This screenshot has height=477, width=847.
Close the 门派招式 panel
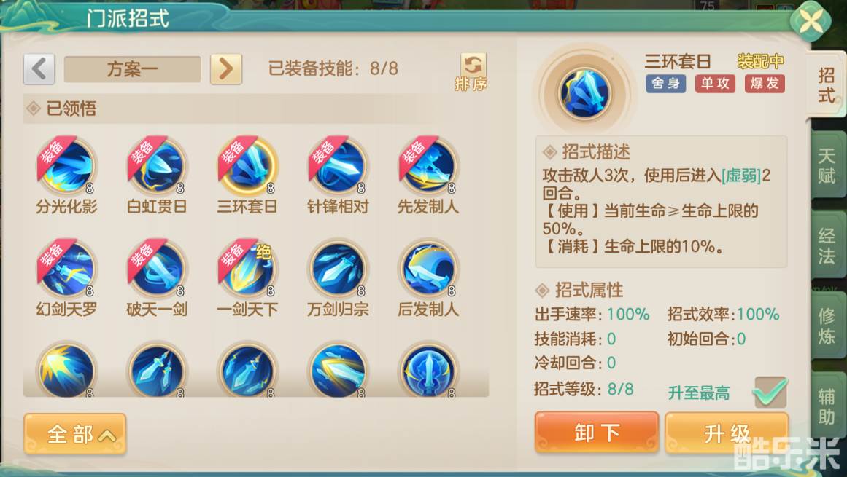811,22
